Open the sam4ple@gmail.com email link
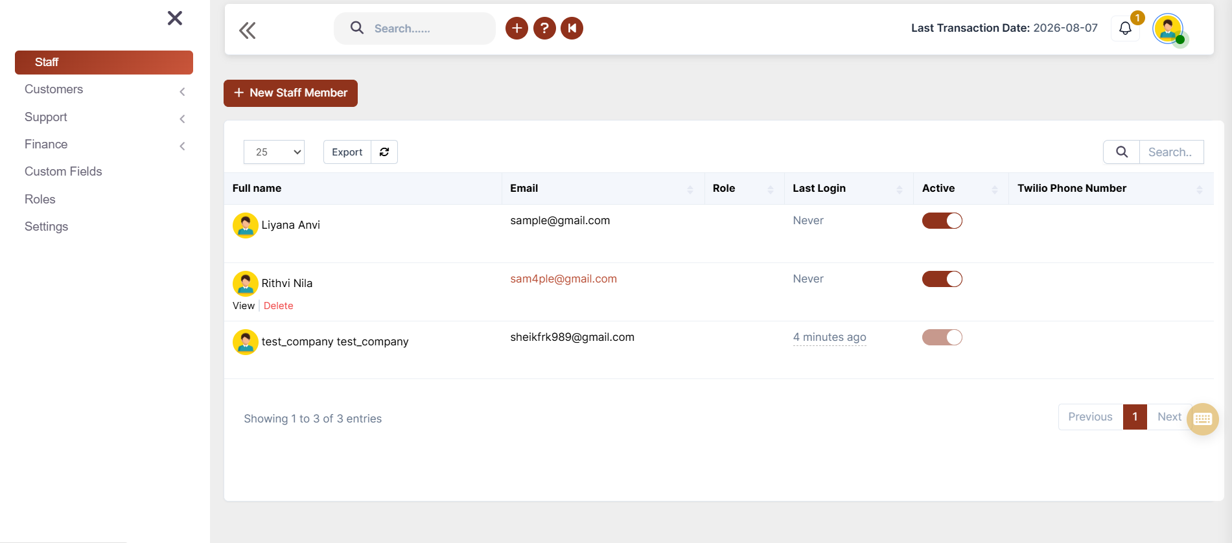Screen dimensions: 1232x543 (563, 279)
